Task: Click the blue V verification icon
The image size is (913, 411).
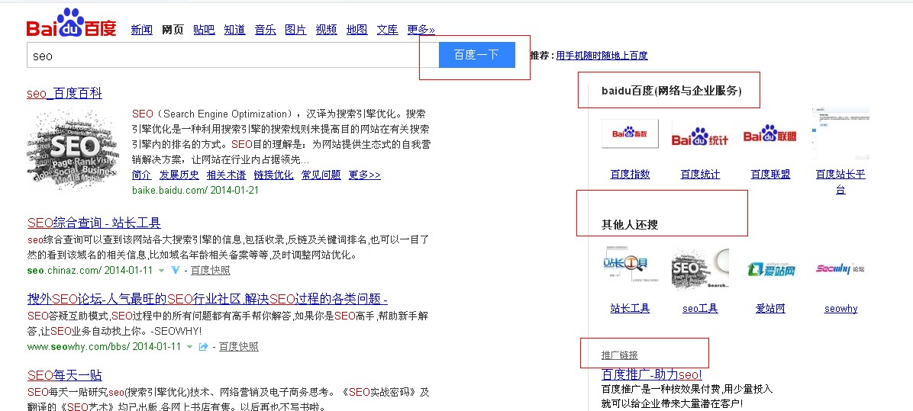Action: (x=176, y=271)
